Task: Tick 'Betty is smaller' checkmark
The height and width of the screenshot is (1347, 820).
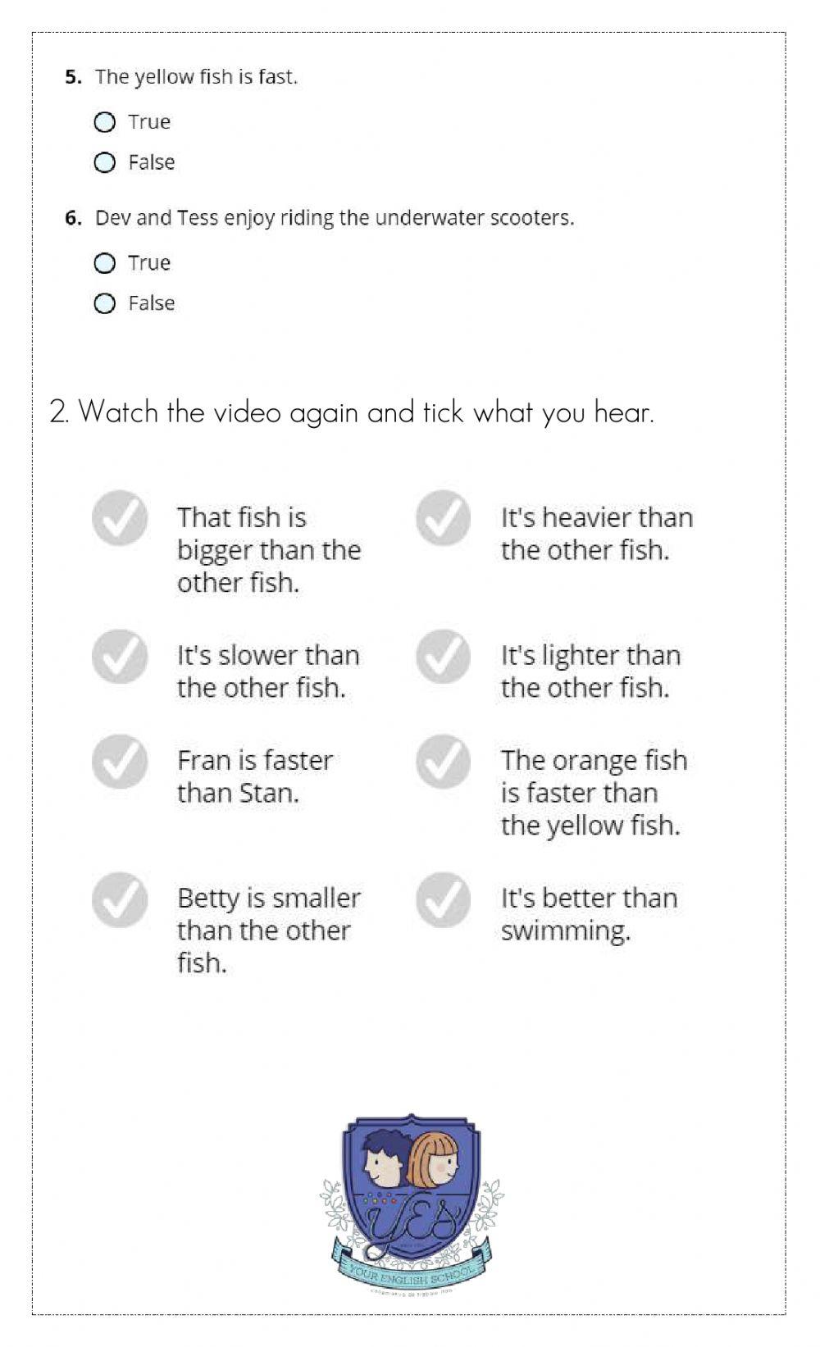Action: pyautogui.click(x=120, y=899)
